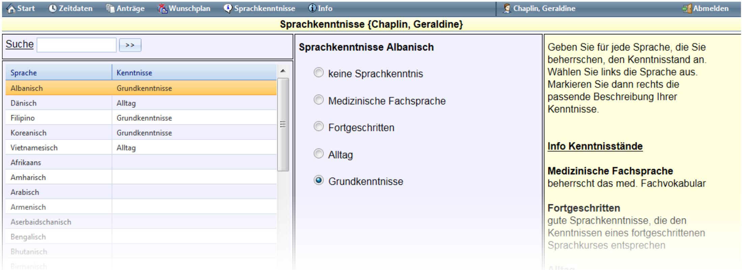Click the Sprachkenntnisse speech bubble icon
The width and height of the screenshot is (742, 270).
pyautogui.click(x=228, y=9)
